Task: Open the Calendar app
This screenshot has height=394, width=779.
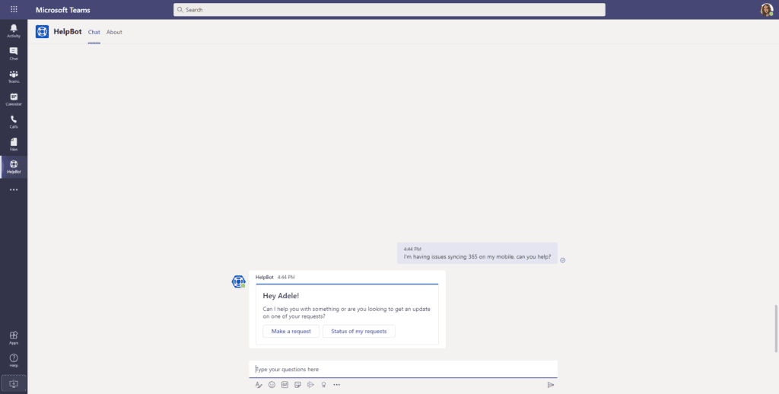Action: click(x=14, y=100)
